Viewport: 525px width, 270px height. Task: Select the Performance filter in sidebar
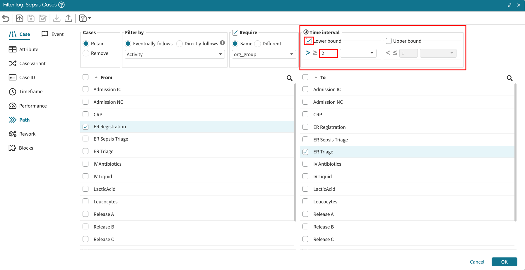(33, 106)
